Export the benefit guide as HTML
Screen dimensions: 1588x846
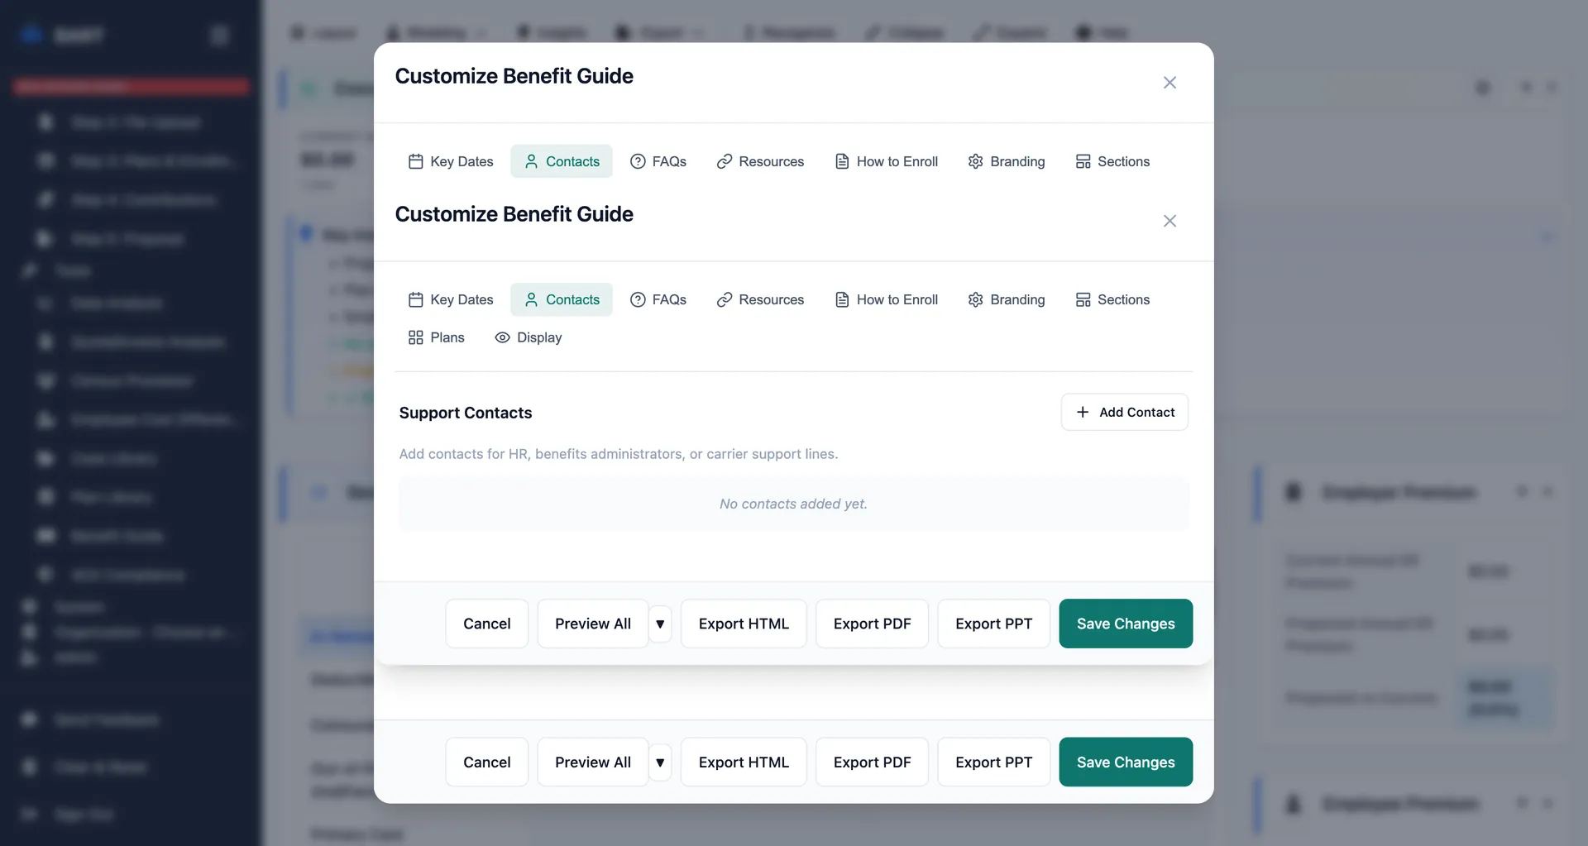(x=743, y=762)
